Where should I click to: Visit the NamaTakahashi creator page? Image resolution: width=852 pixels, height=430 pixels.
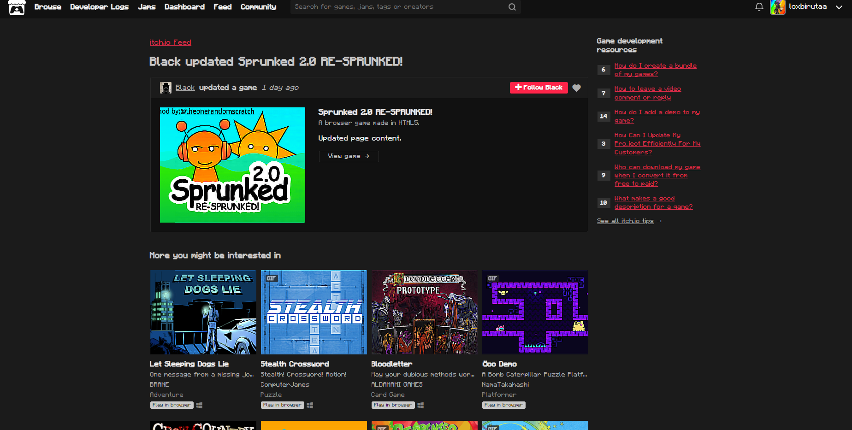(x=505, y=384)
